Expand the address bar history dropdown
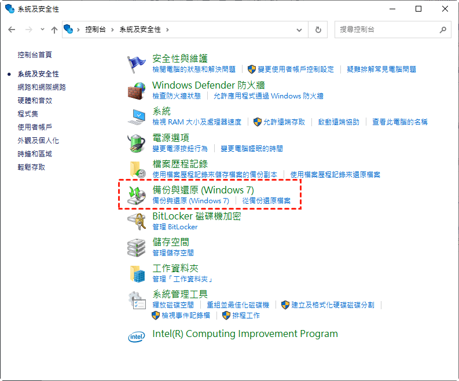 299,30
